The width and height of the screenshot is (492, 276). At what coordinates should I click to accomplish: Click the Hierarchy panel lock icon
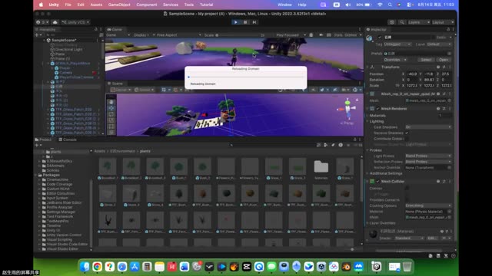pos(96,29)
